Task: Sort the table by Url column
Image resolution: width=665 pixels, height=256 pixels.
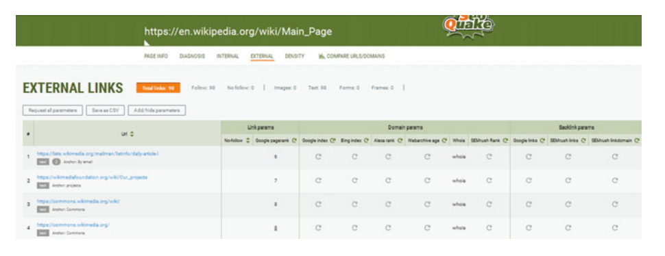Action: point(132,133)
